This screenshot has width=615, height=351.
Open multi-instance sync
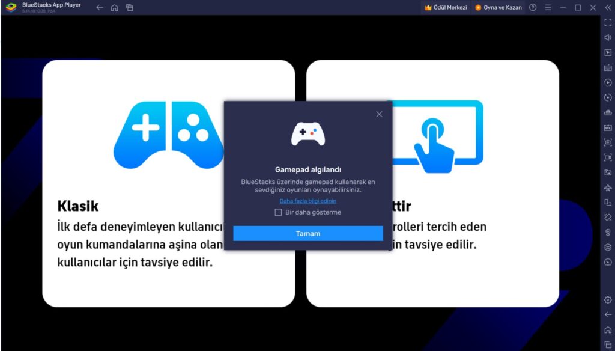607,248
